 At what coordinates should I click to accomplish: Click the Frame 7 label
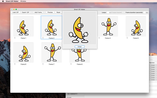click(x=52, y=64)
